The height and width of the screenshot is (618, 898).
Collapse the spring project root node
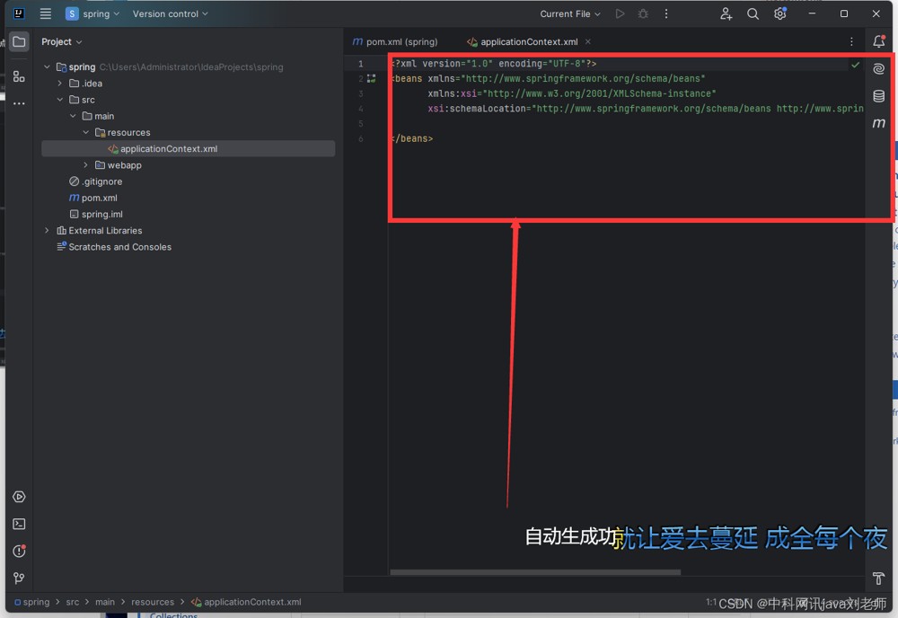click(47, 67)
